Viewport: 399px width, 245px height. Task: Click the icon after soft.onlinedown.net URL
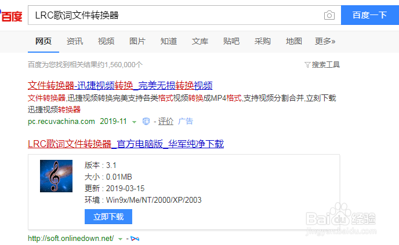click(135, 239)
